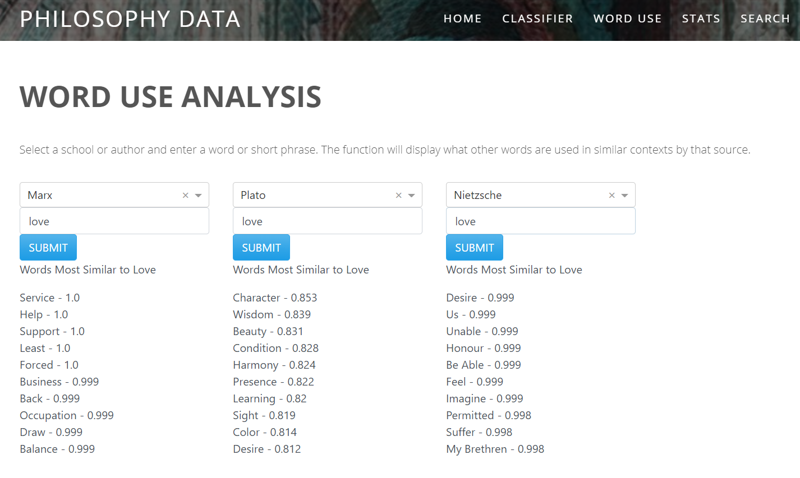This screenshot has height=478, width=800.
Task: Select the 'Draw - 0.999' result
Action: point(51,432)
